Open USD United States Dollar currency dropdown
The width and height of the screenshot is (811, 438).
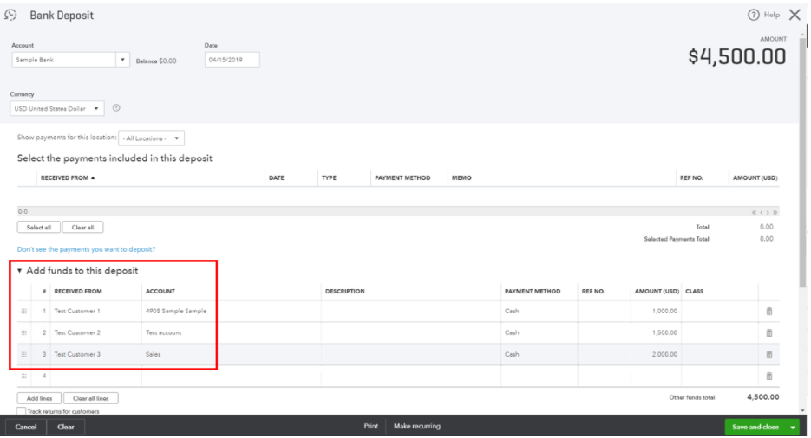(96, 108)
